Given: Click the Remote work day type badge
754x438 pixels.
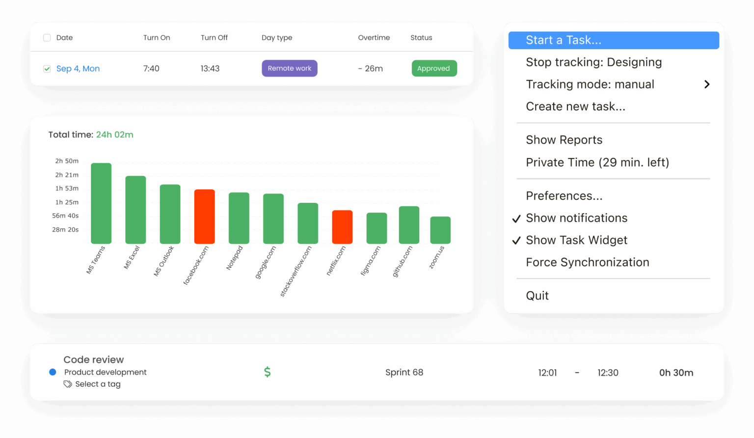Looking at the screenshot, I should pos(289,68).
